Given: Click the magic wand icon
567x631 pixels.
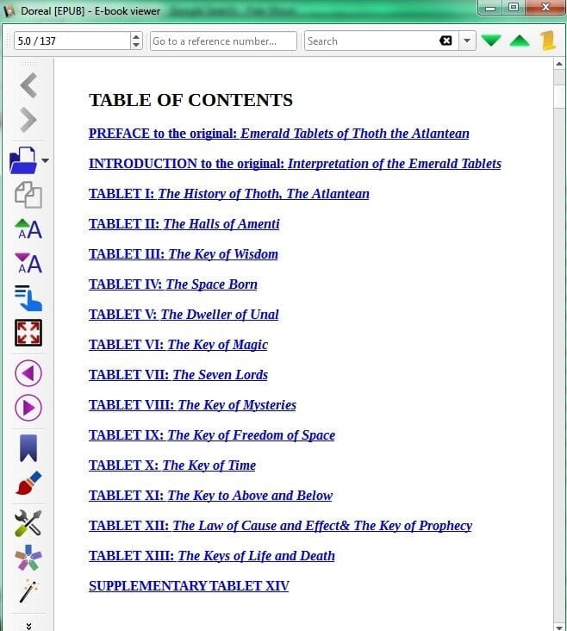Looking at the screenshot, I should pyautogui.click(x=28, y=591).
